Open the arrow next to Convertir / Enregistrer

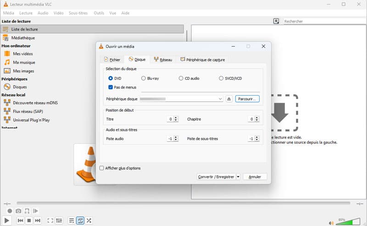238,177
